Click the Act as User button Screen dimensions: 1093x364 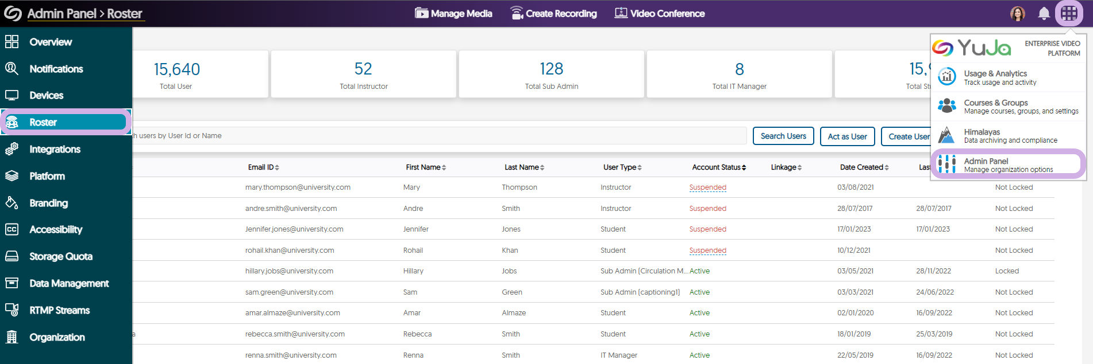click(x=847, y=136)
